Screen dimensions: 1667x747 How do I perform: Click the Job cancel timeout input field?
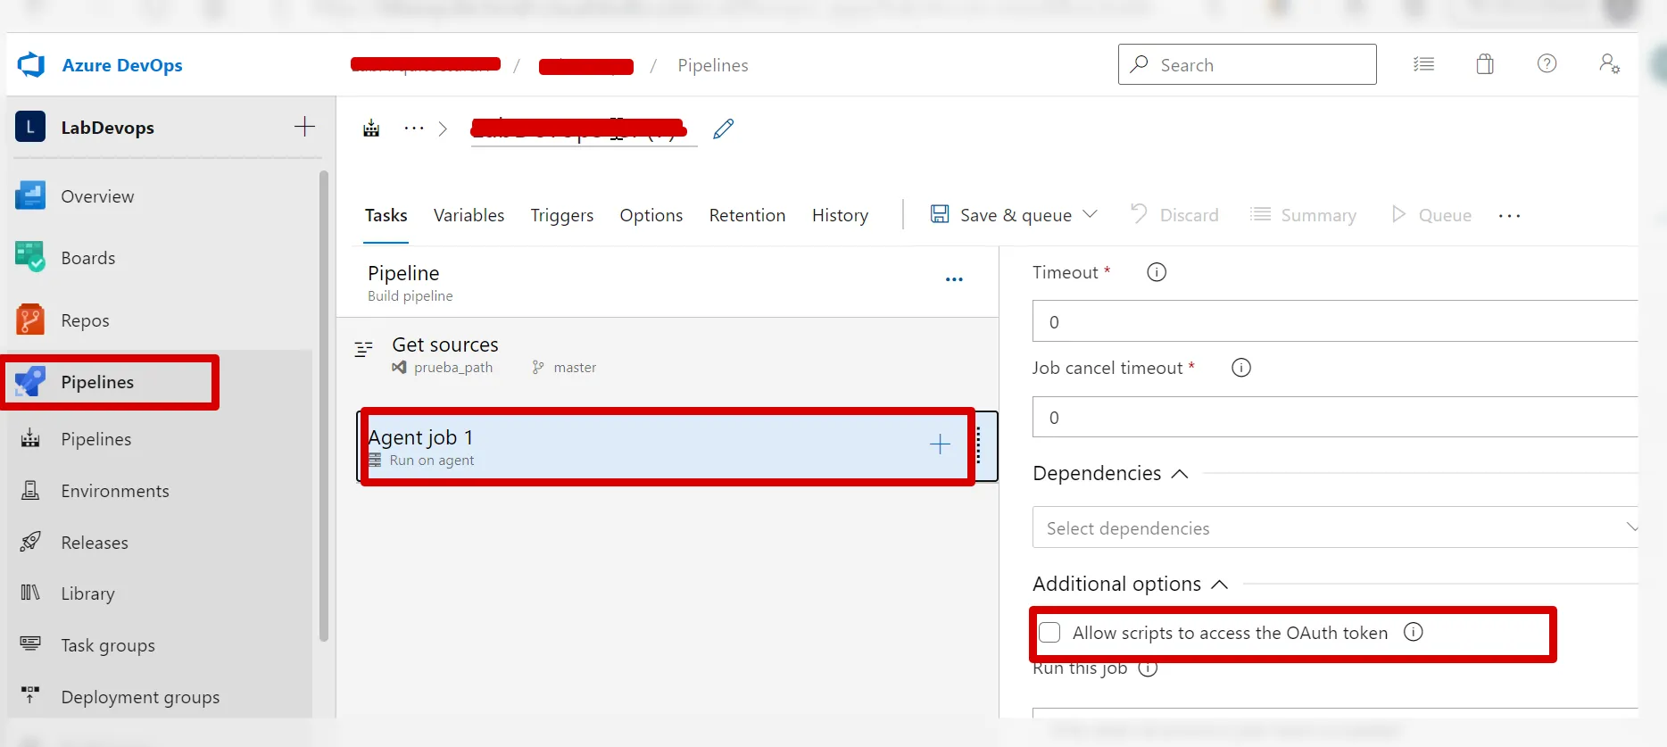1335,417
